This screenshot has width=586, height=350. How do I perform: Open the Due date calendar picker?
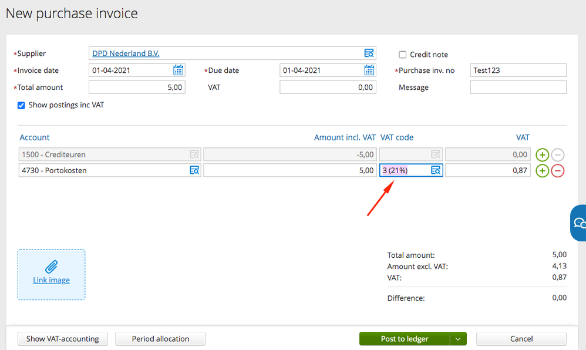tap(369, 70)
